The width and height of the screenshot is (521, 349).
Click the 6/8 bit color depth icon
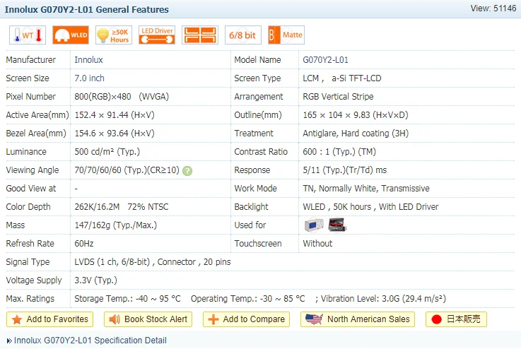pos(242,35)
